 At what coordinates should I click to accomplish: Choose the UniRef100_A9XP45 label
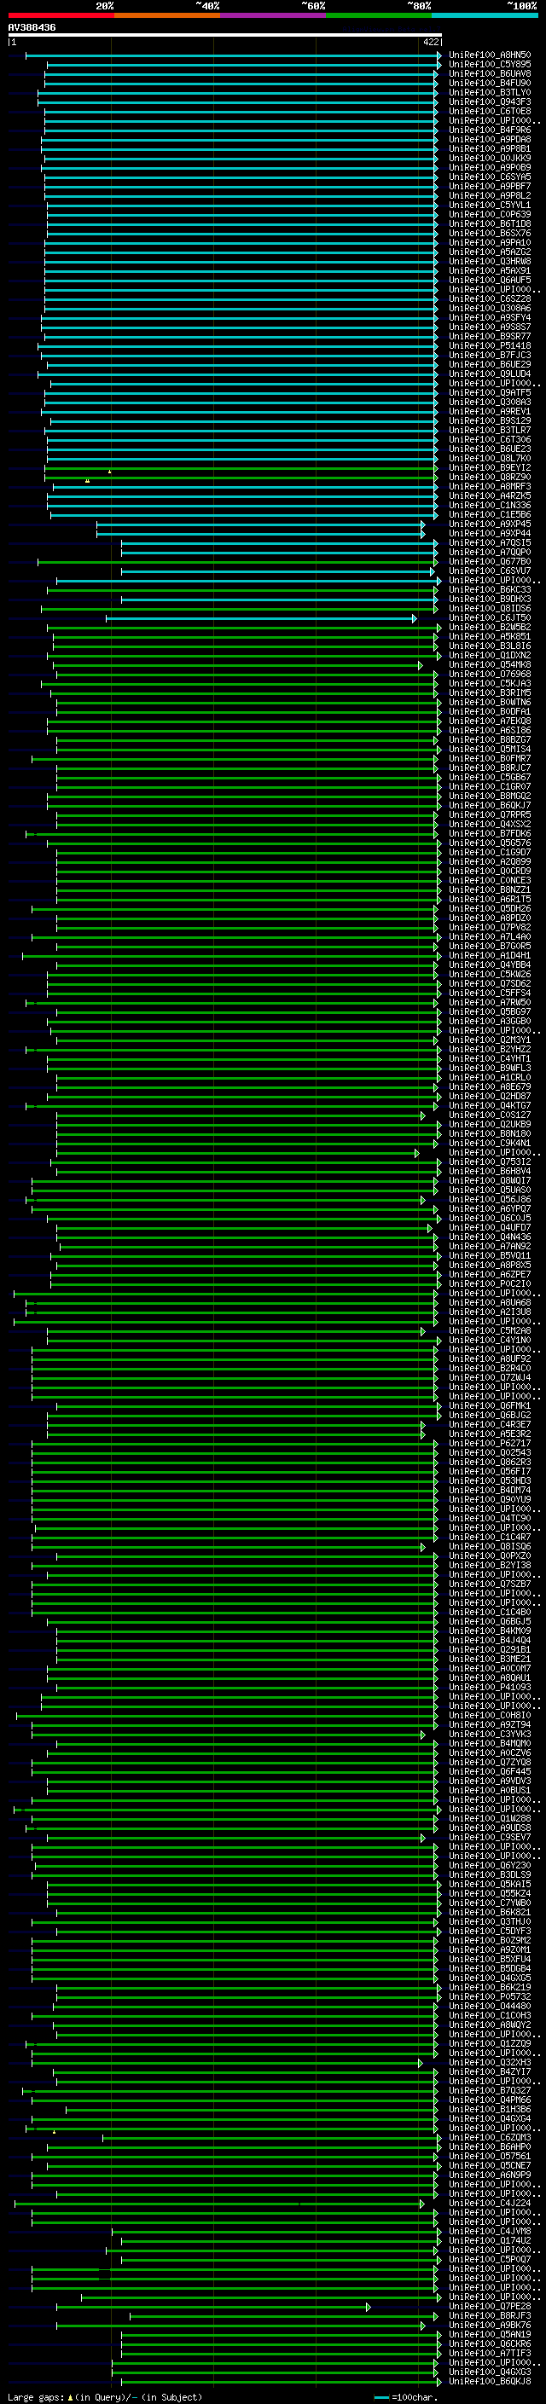489,524
